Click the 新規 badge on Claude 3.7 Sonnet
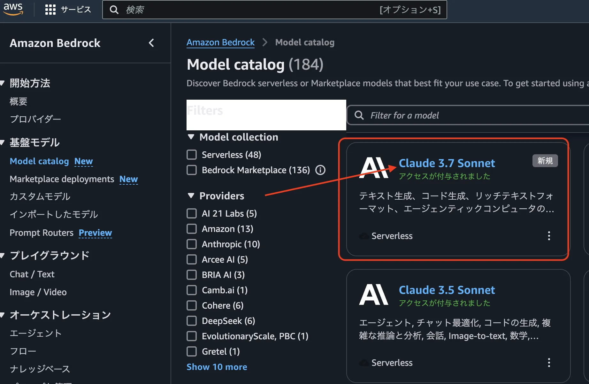 point(545,161)
